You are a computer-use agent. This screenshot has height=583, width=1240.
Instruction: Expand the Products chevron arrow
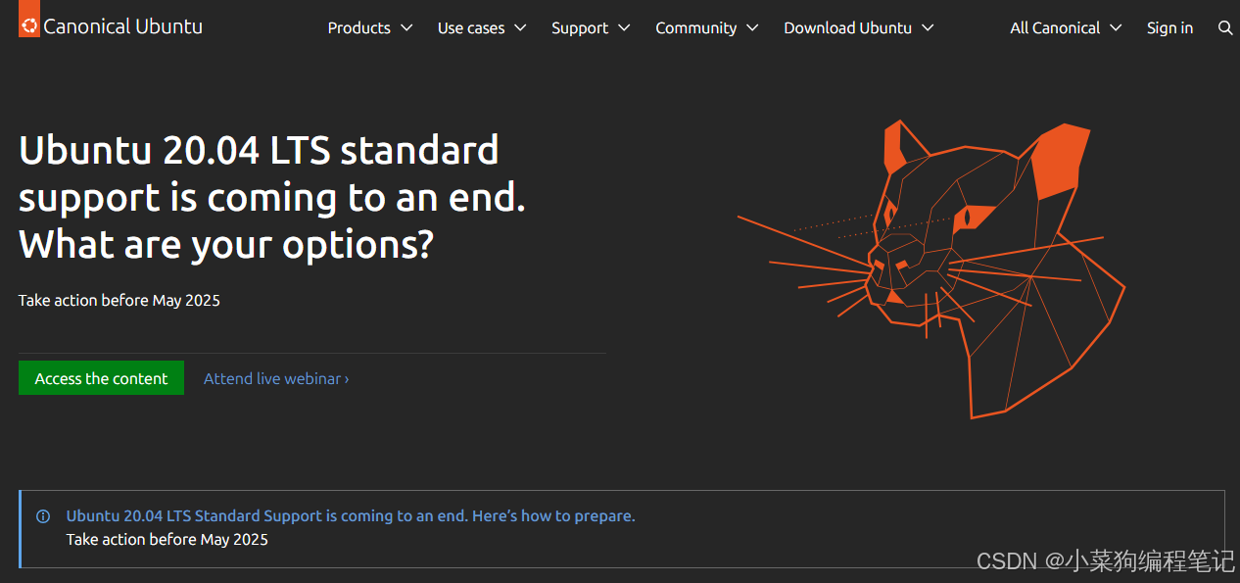pyautogui.click(x=406, y=27)
